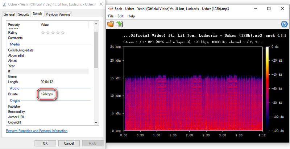This screenshot has height=149, width=290.
Task: Click the Album artist property row
Action: point(48,55)
